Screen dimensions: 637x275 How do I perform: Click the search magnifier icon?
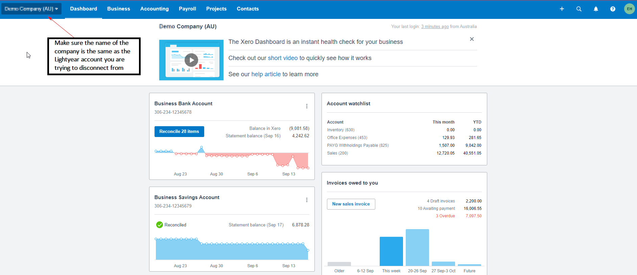[x=579, y=9]
